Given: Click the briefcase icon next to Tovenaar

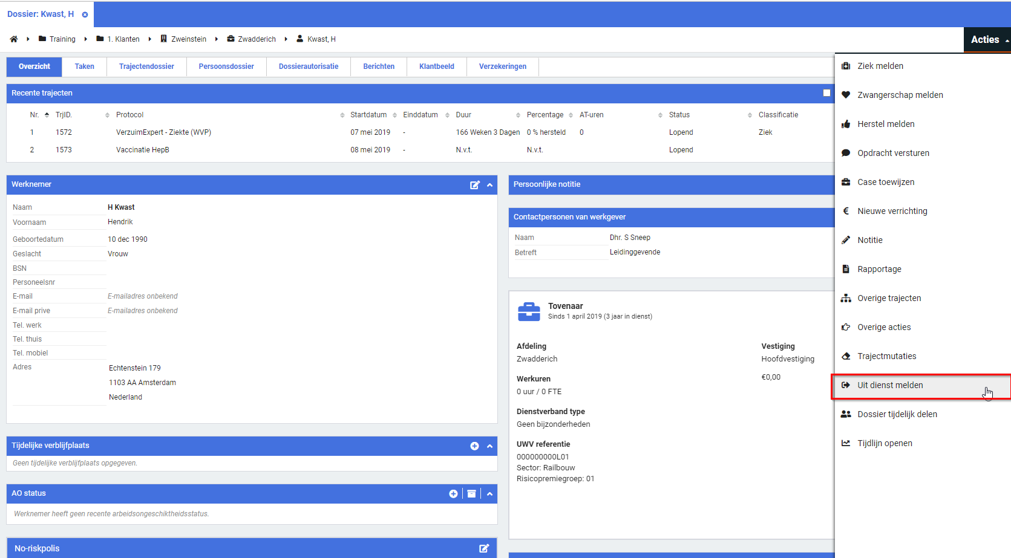Looking at the screenshot, I should click(529, 311).
